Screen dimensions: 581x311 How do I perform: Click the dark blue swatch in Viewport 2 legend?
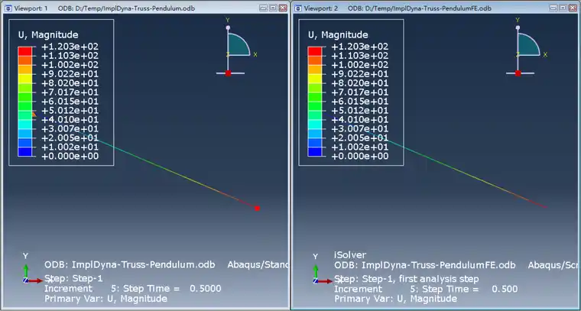pyautogui.click(x=315, y=152)
